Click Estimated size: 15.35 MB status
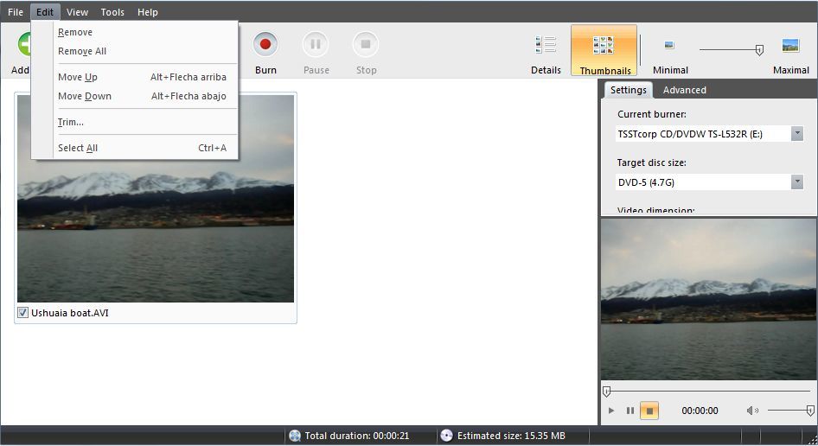 tap(511, 436)
